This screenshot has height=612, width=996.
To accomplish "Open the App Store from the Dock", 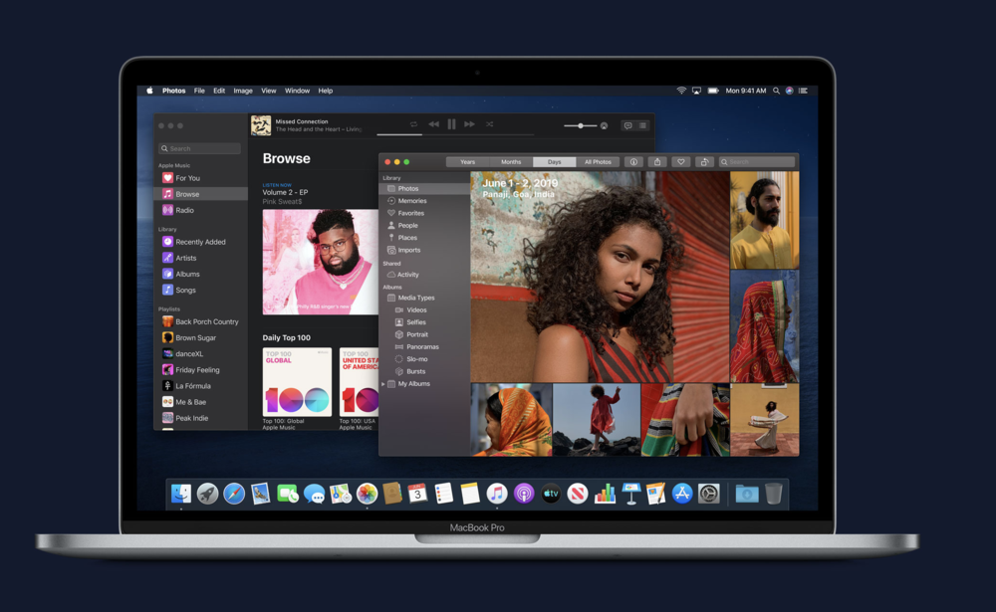I will pos(682,494).
